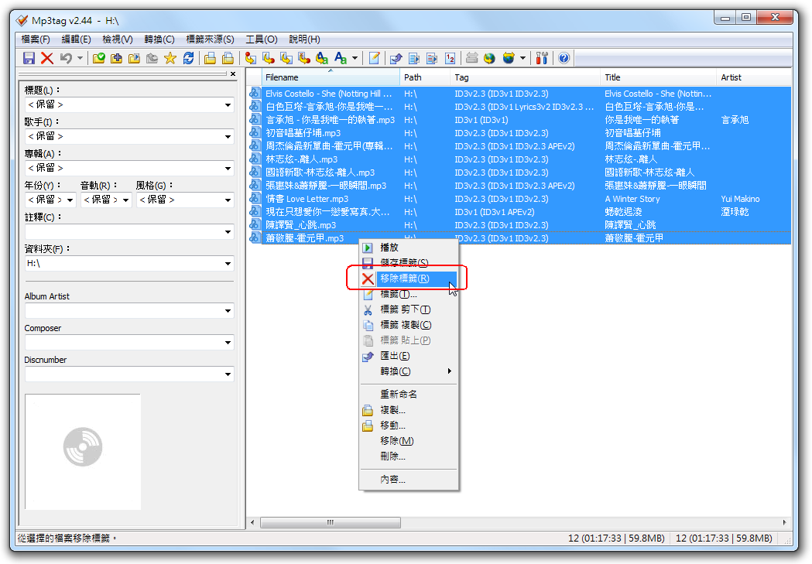812x564 pixels.
Task: Open the Actions quick dropdown arrow in toolbar
Action: pos(355,58)
